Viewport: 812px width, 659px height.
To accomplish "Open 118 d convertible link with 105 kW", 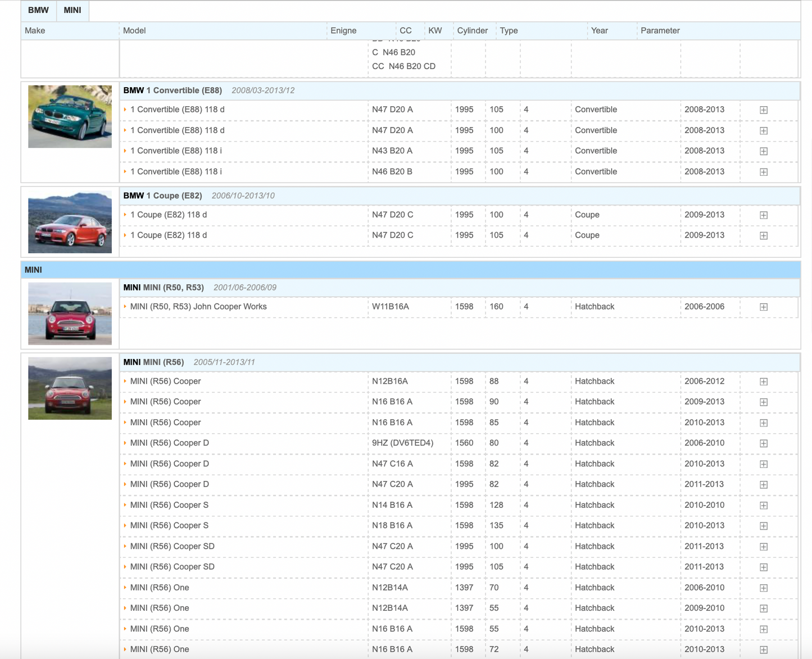I will [x=177, y=110].
